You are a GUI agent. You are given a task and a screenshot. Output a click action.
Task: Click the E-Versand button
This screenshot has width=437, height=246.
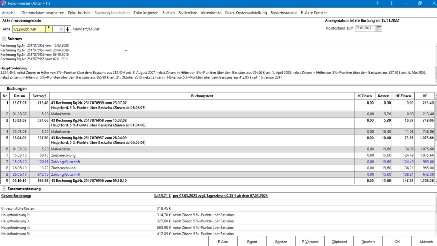[310, 242]
